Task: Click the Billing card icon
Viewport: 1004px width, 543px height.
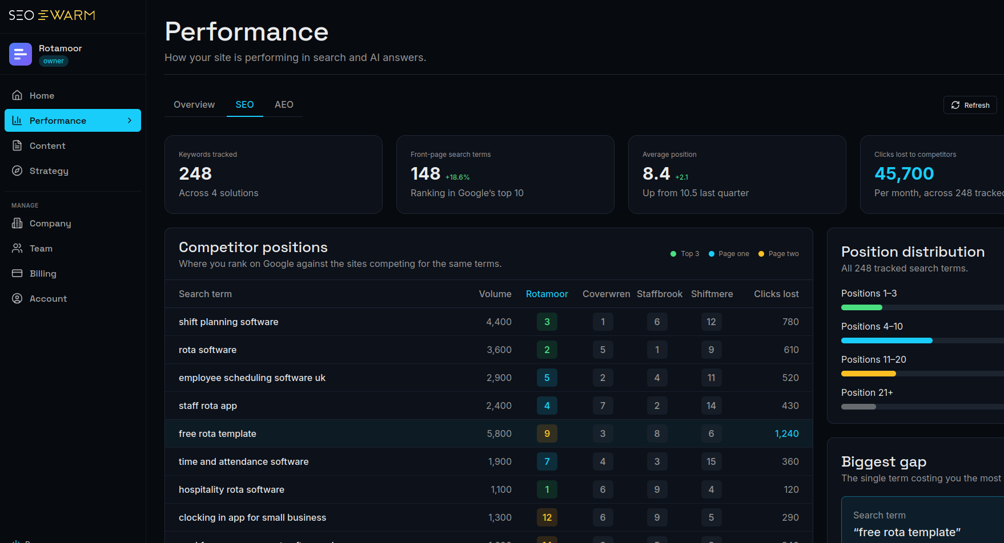Action: [x=18, y=273]
